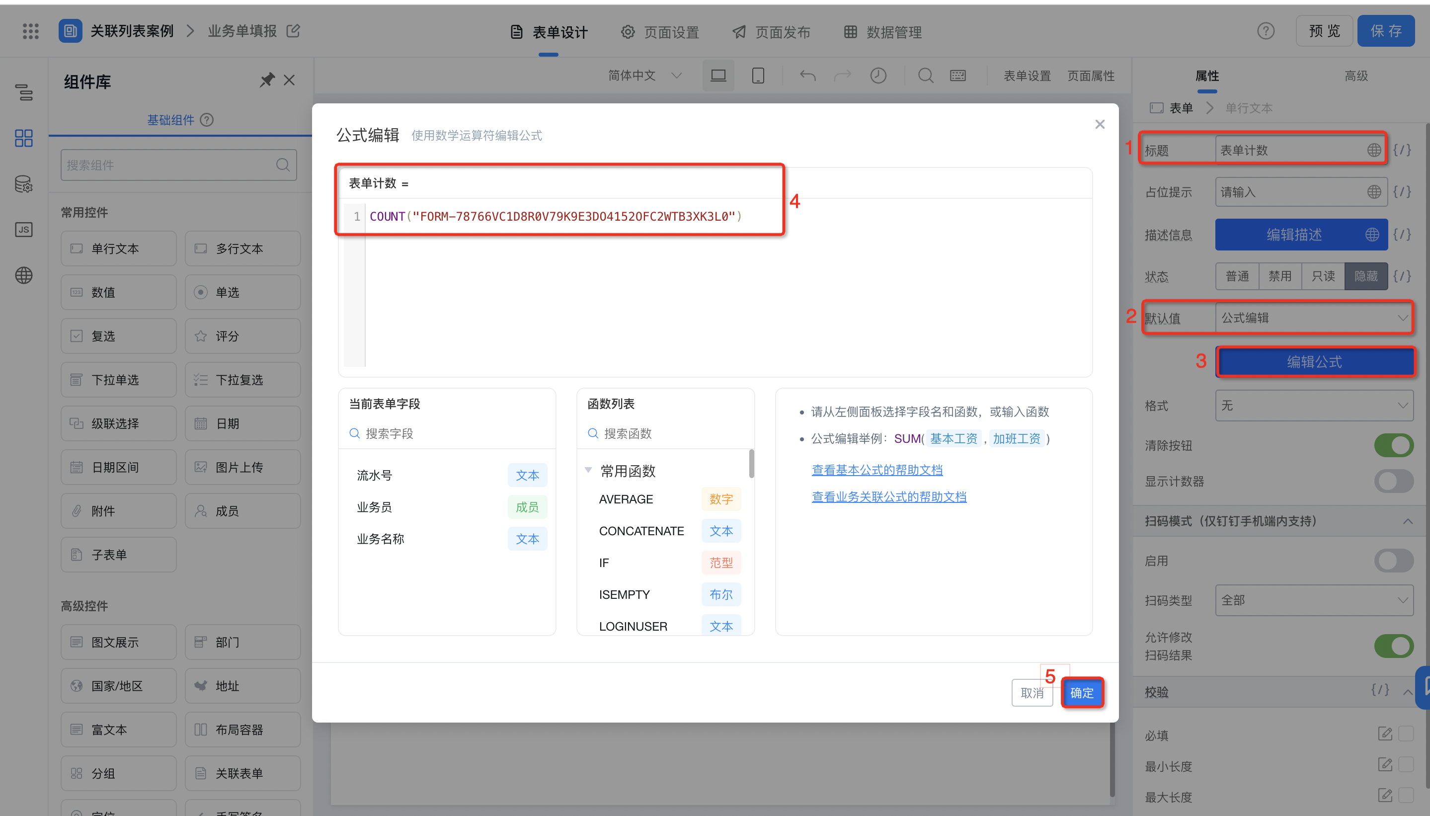
Task: Click the 搜索组件 input
Action: (x=178, y=165)
